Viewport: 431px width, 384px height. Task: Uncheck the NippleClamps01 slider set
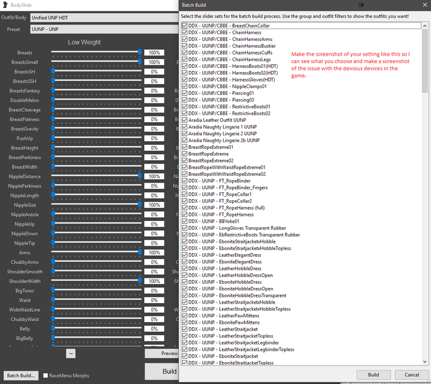[x=184, y=87]
